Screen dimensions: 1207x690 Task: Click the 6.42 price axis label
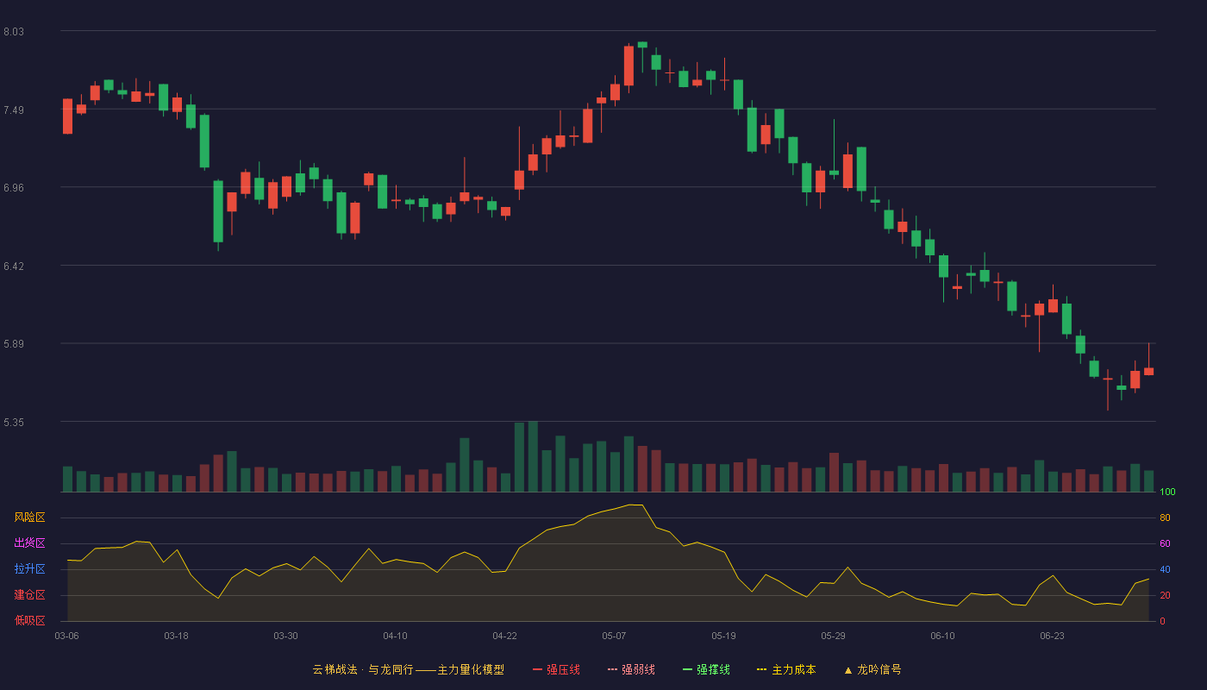pyautogui.click(x=14, y=267)
